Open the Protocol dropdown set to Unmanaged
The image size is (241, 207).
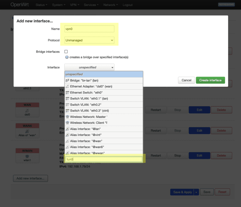pos(89,40)
